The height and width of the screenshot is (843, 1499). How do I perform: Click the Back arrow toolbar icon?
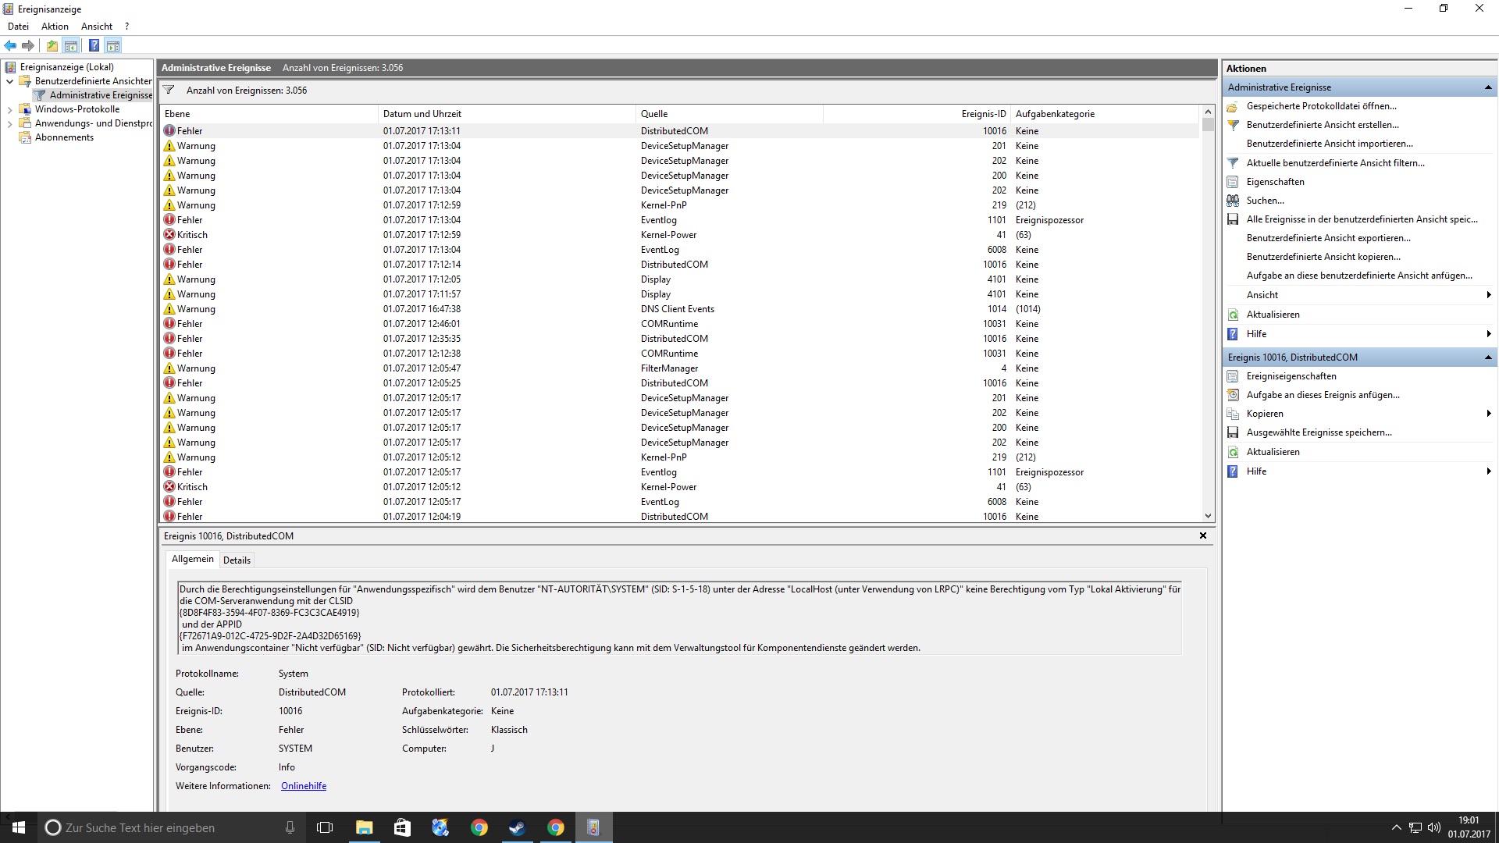click(10, 45)
